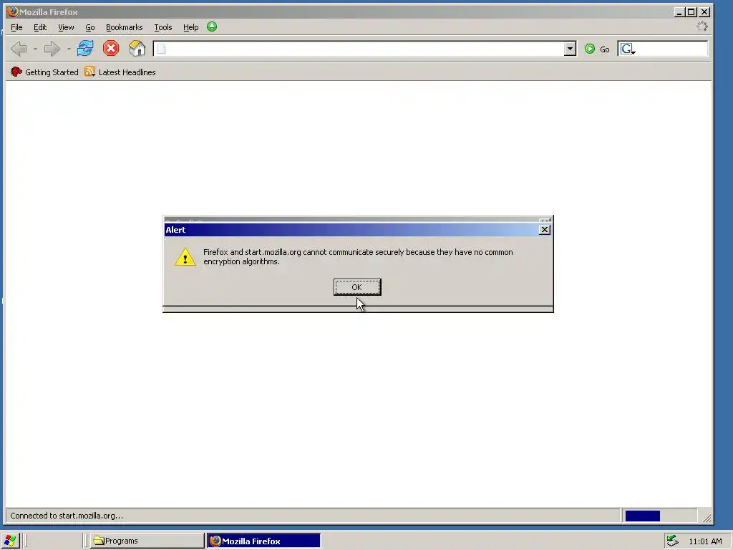Click the Forward arrow navigation icon

52,49
